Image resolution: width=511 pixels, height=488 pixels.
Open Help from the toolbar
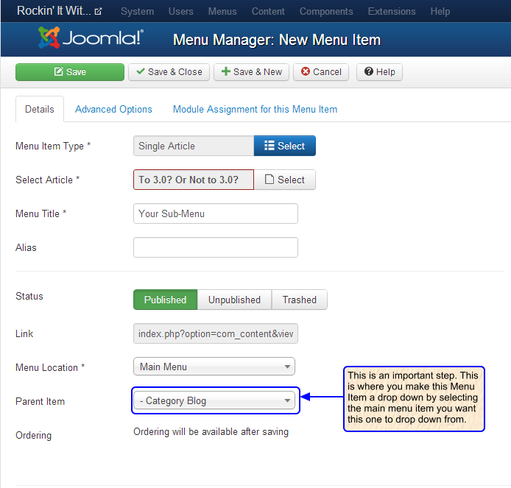pyautogui.click(x=379, y=72)
